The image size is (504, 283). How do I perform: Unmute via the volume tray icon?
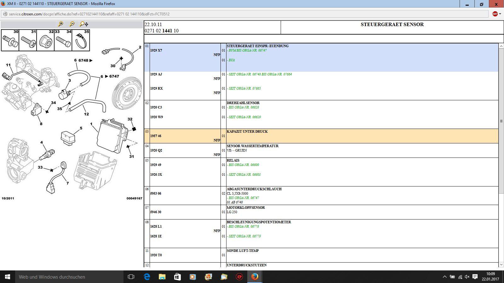tap(467, 277)
